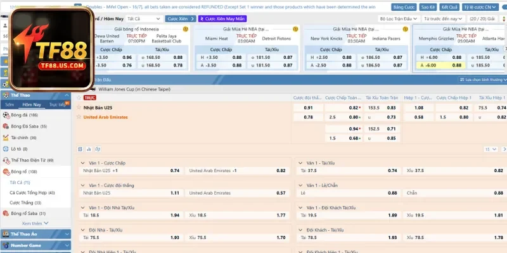Toggle star next to the TRỰC live badge
The width and height of the screenshot is (507, 253).
tap(79, 97)
